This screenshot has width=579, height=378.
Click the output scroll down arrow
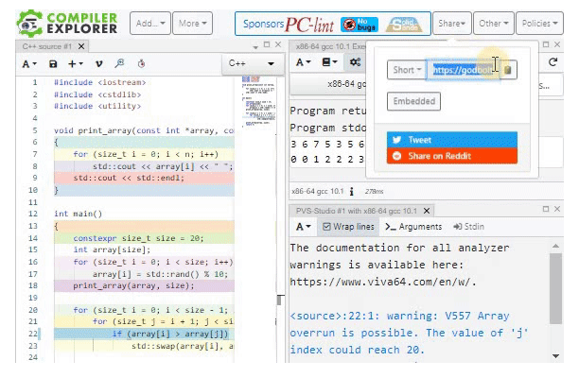[555, 356]
